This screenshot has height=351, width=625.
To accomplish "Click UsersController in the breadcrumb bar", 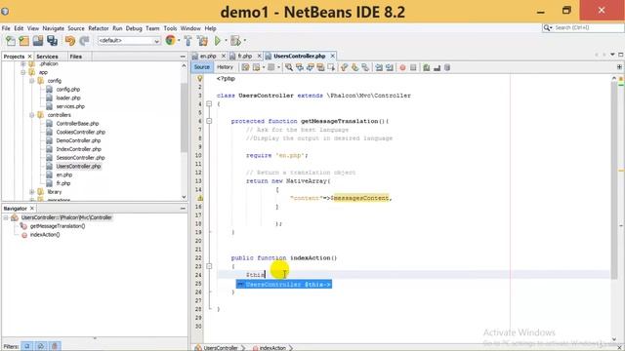I will coord(221,348).
